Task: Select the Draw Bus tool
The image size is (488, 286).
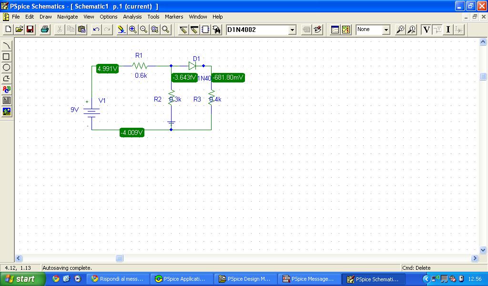Action: [194, 30]
